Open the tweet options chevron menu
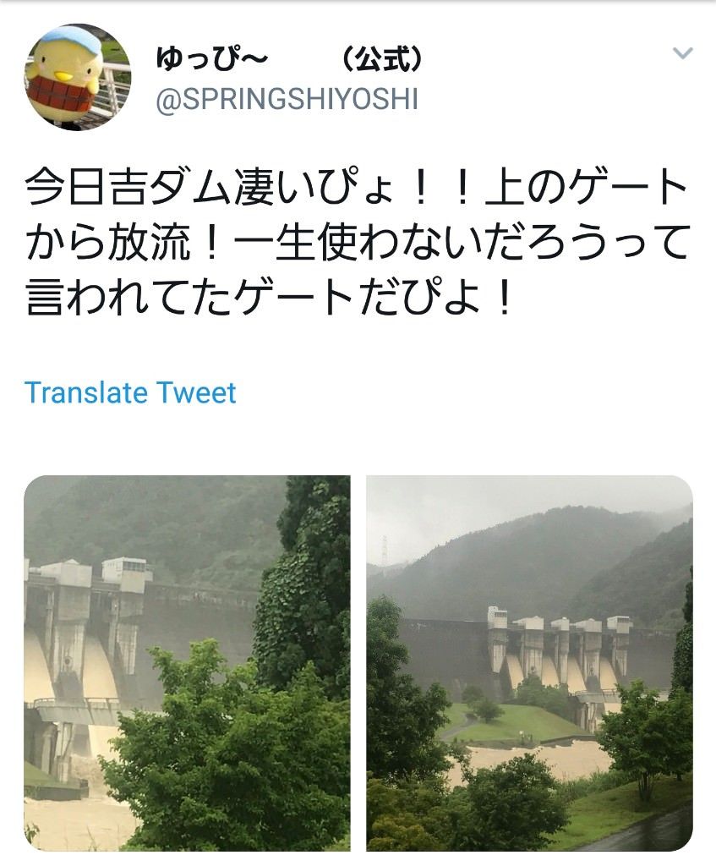The height and width of the screenshot is (866, 716). click(x=683, y=53)
